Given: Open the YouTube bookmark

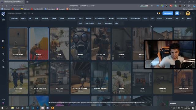Looking at the screenshot, I should 16,9.
